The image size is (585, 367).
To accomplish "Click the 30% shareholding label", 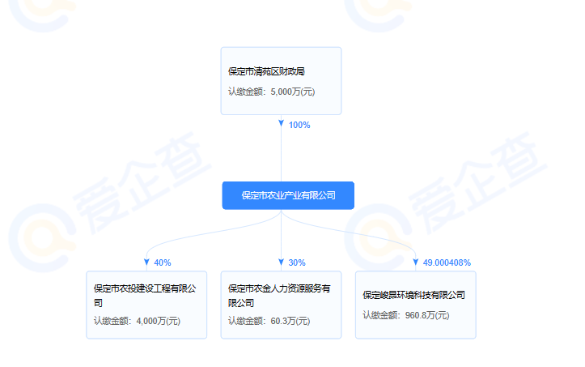I will (297, 262).
